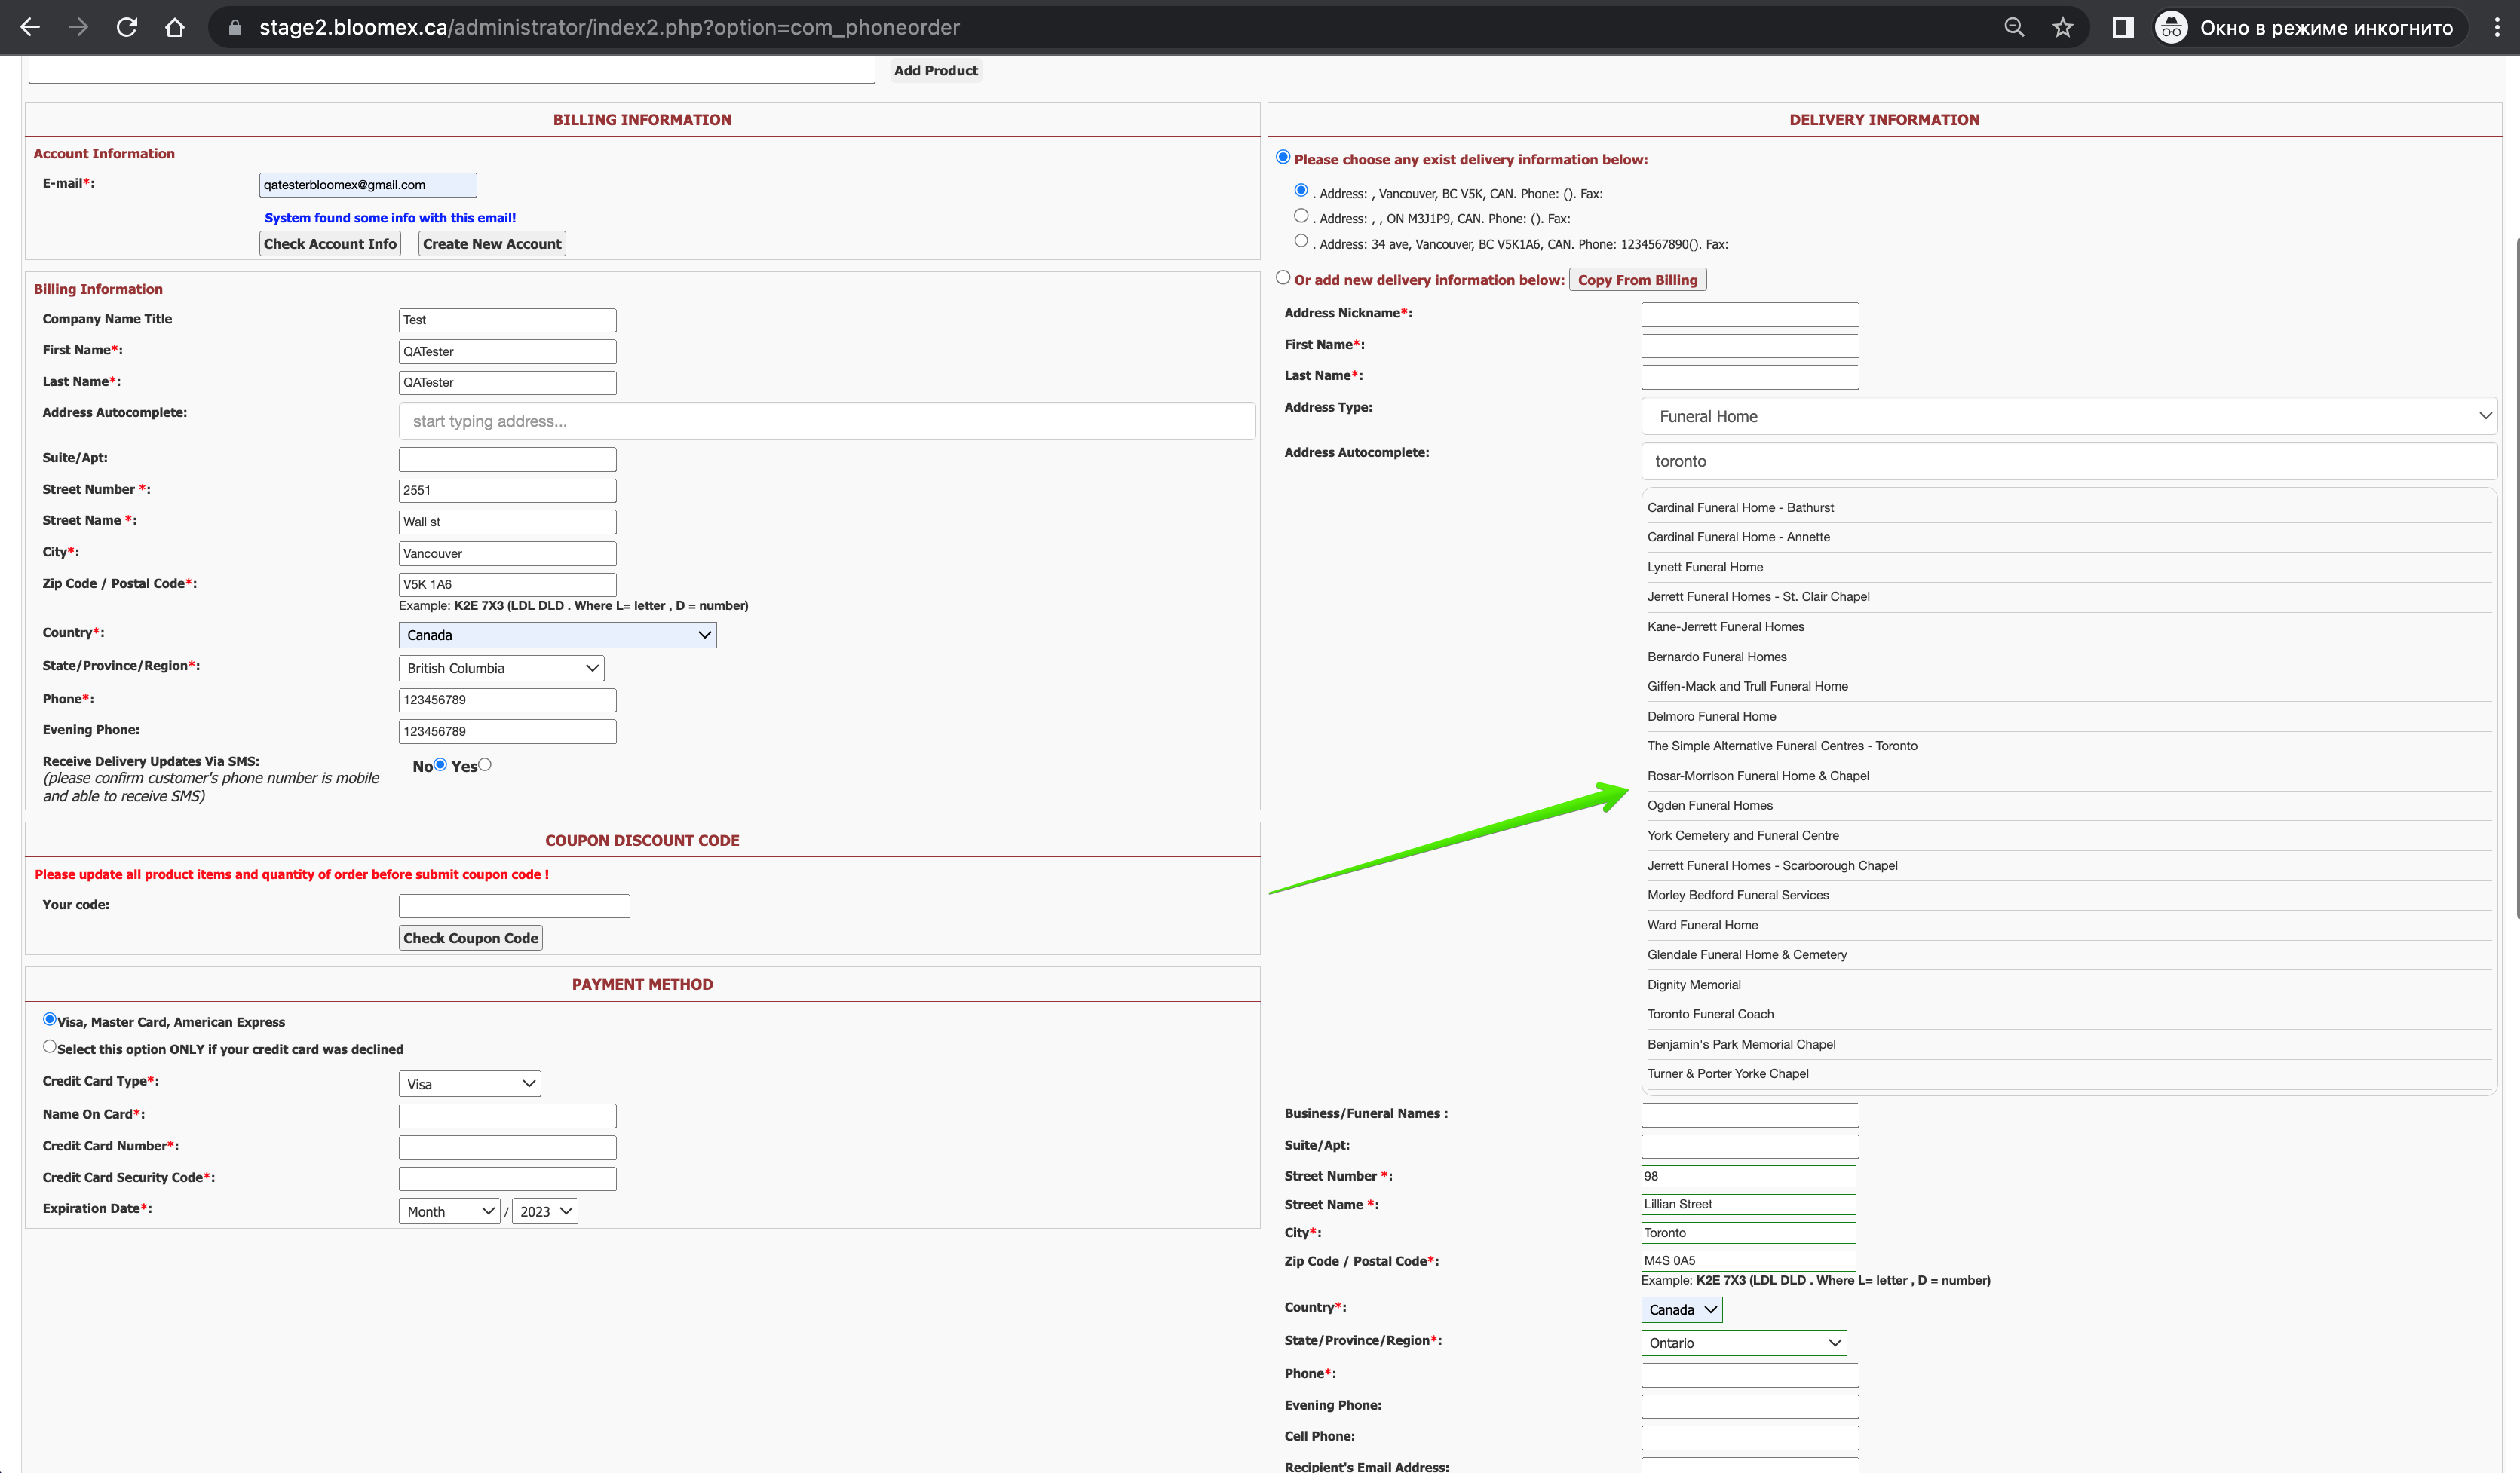The width and height of the screenshot is (2520, 1473).
Task: Click Check Coupon Code button
Action: pyautogui.click(x=471, y=938)
